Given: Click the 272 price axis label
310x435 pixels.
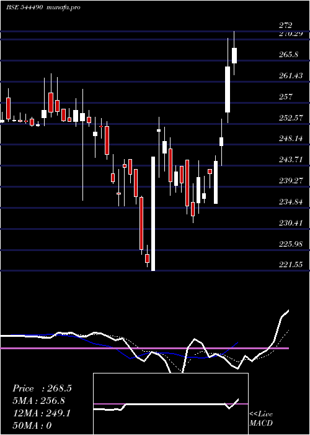Looking at the screenshot, I should coord(285,25).
